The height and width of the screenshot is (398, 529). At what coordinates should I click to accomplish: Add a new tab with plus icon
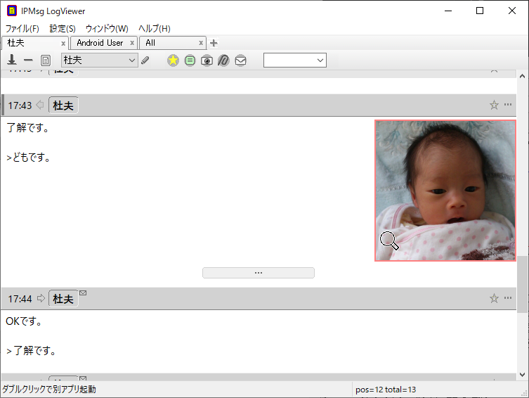pos(214,43)
